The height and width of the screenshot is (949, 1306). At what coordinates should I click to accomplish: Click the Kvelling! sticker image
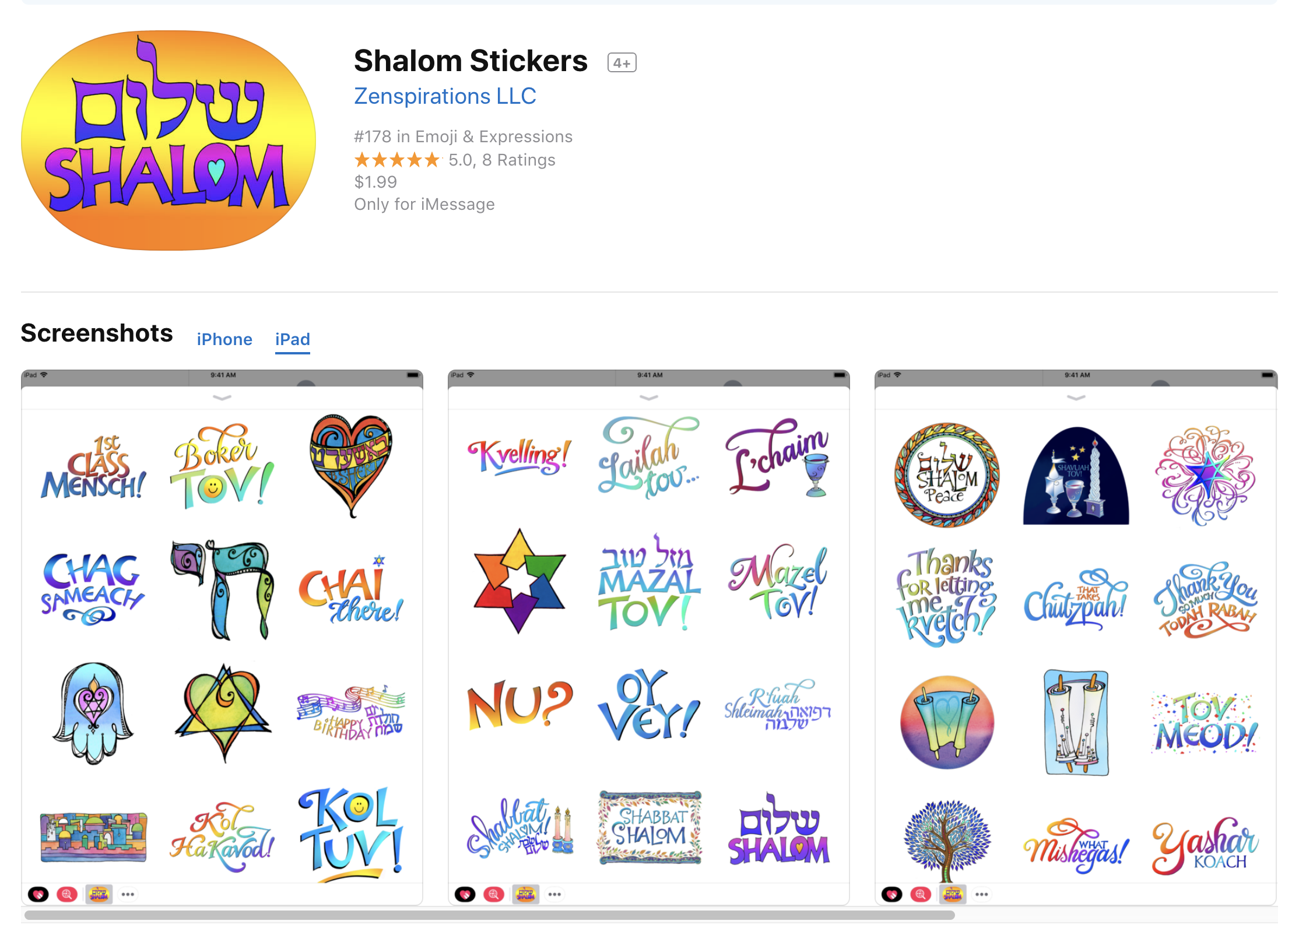point(518,456)
